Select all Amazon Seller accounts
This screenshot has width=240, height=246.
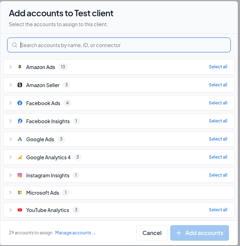218,85
